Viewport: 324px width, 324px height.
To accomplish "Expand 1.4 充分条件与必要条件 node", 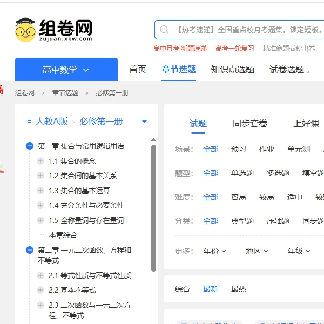I will click(40, 205).
